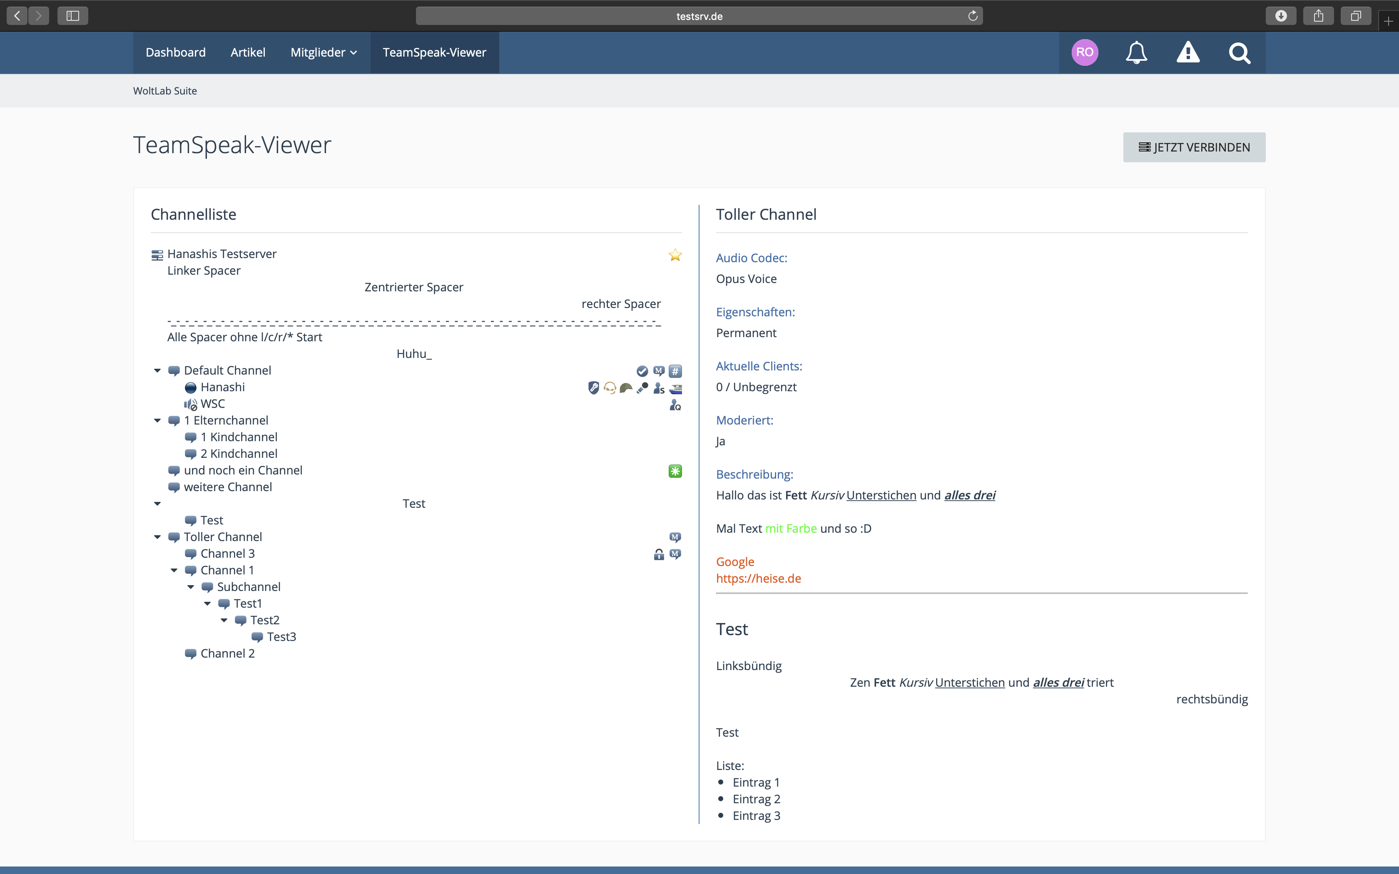
Task: Collapse the Default Channel tree node
Action: [x=157, y=370]
